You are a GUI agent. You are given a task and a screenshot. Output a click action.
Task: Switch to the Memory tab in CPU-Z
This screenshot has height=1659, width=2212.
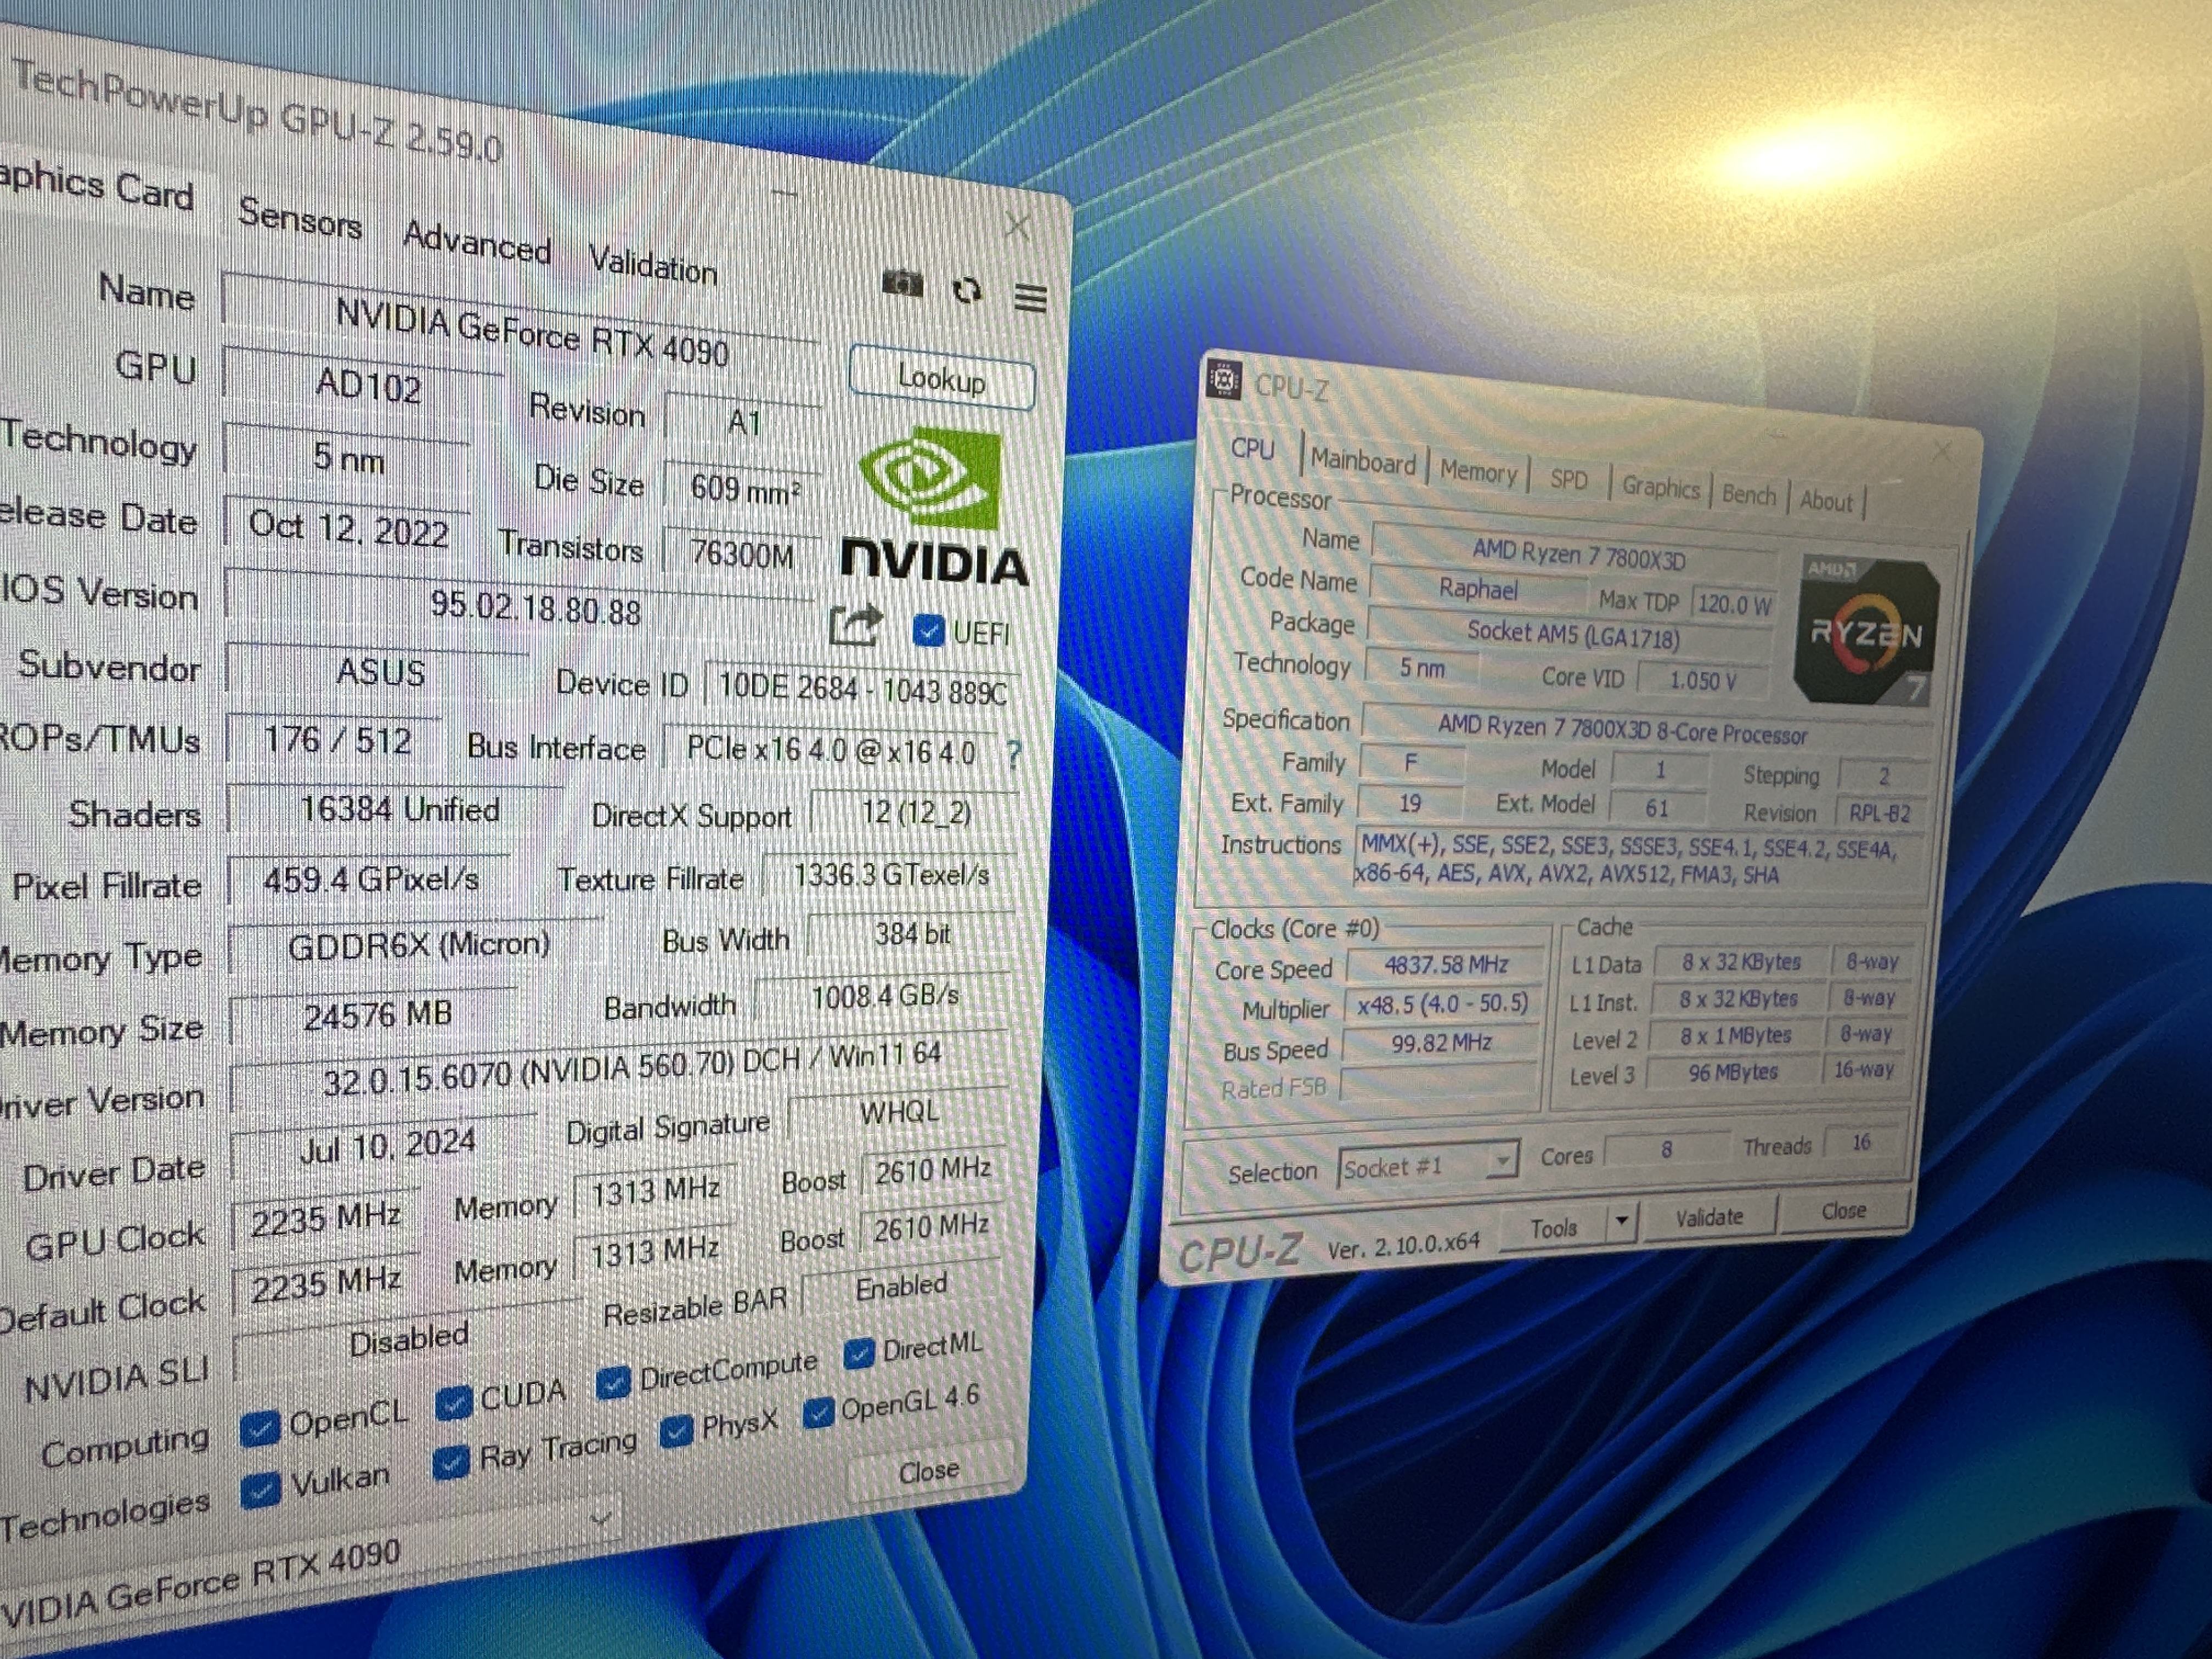[x=1477, y=472]
